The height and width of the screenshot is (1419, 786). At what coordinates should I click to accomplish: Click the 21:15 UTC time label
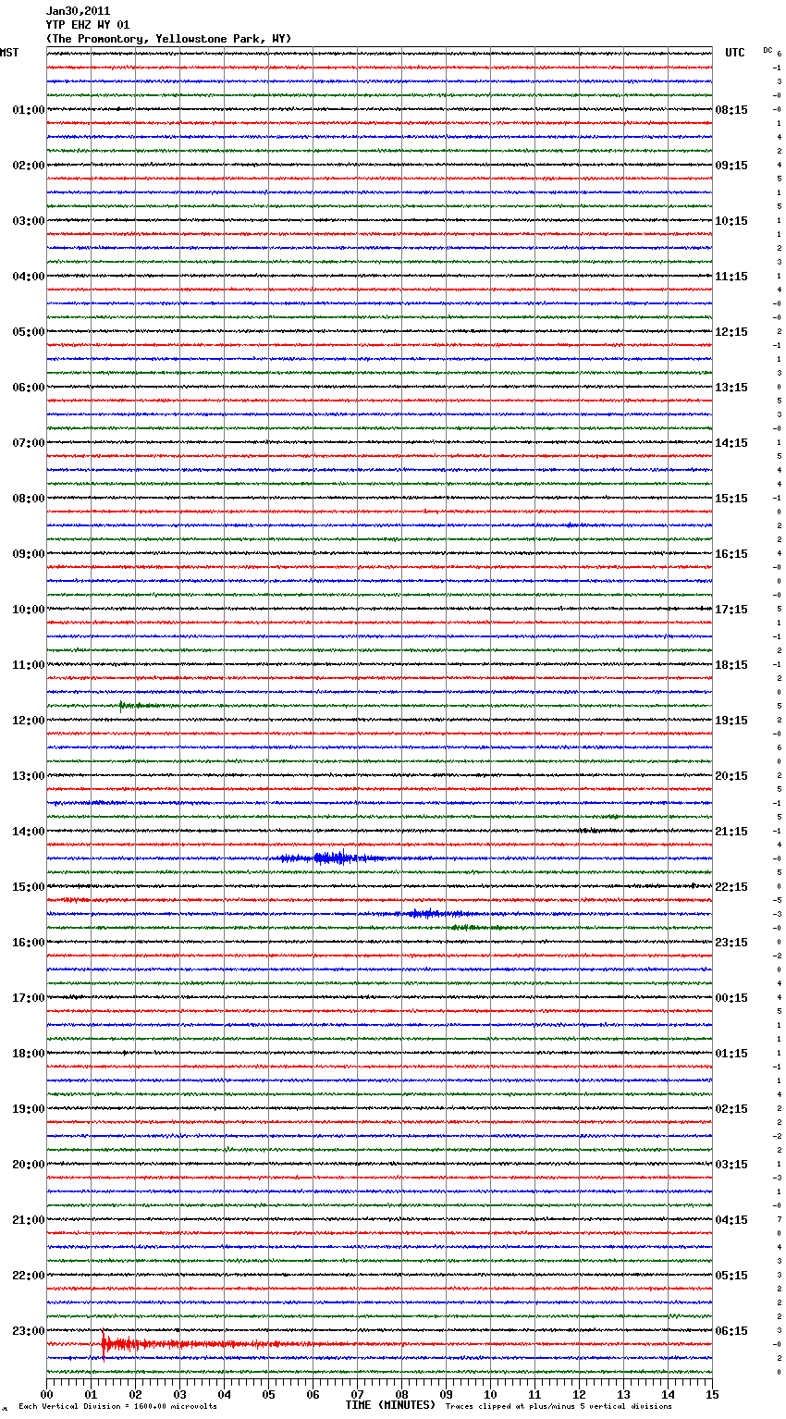(x=731, y=832)
